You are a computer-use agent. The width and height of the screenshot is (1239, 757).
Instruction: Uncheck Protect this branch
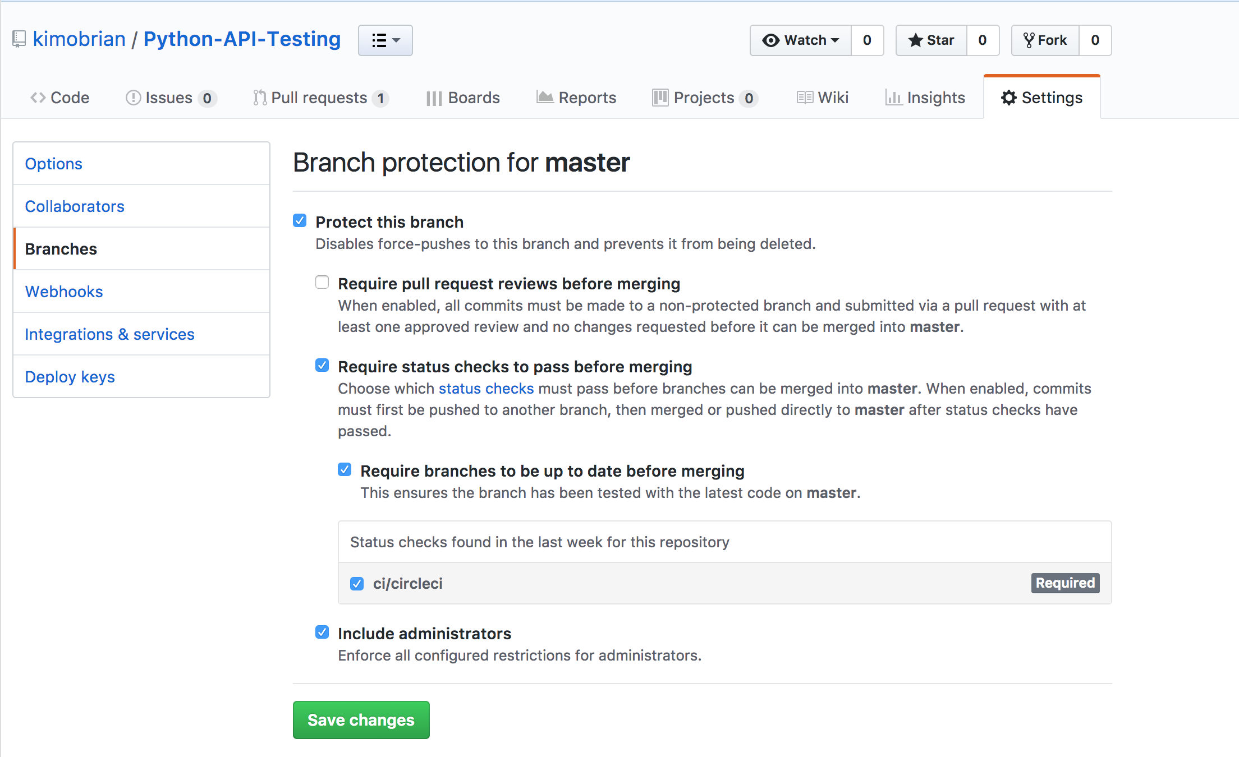pyautogui.click(x=299, y=220)
